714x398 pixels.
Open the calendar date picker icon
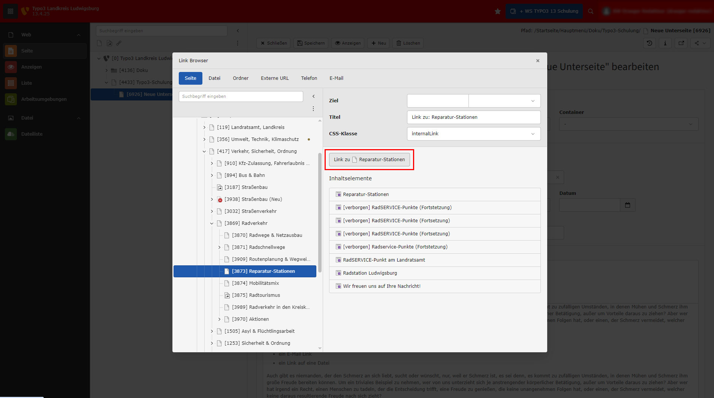click(x=627, y=205)
